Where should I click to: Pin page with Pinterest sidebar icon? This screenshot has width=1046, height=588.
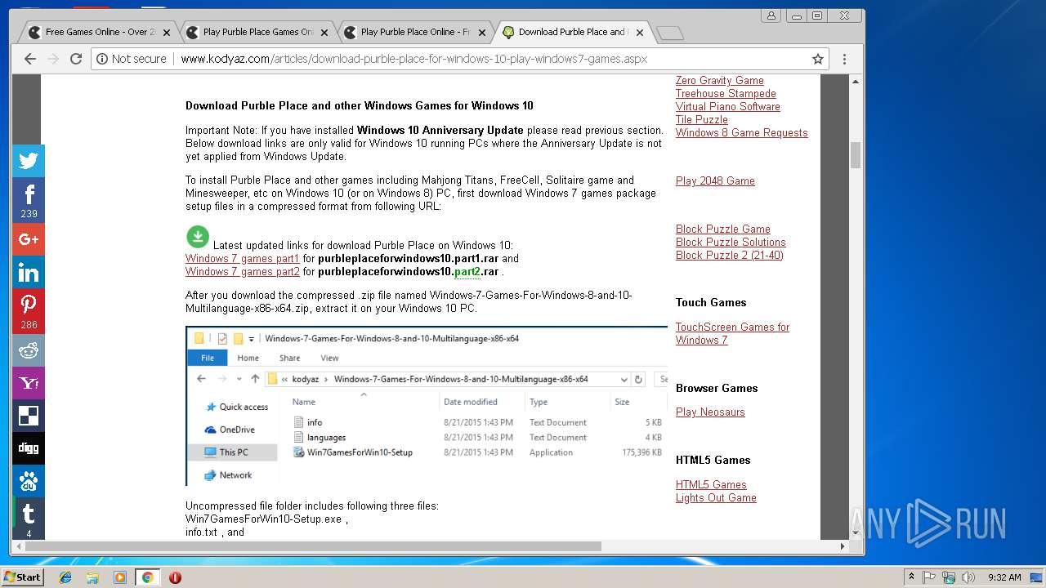(x=29, y=311)
